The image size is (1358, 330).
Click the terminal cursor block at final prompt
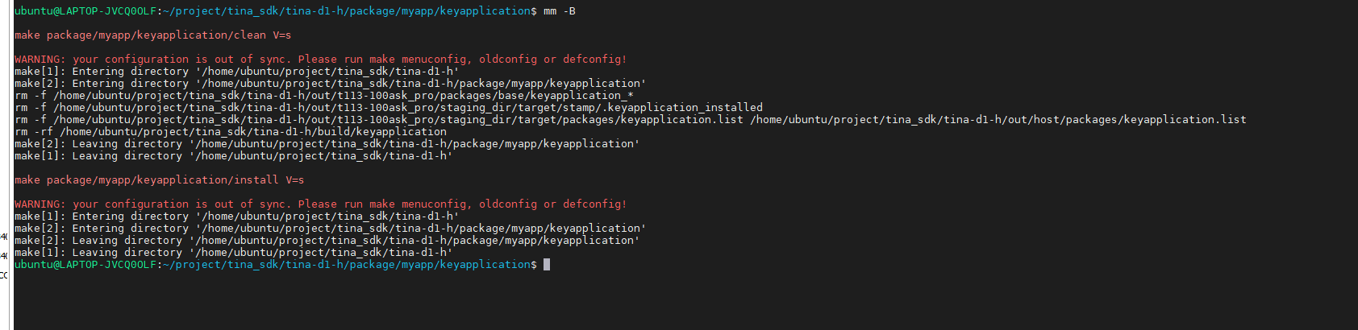[x=547, y=264]
